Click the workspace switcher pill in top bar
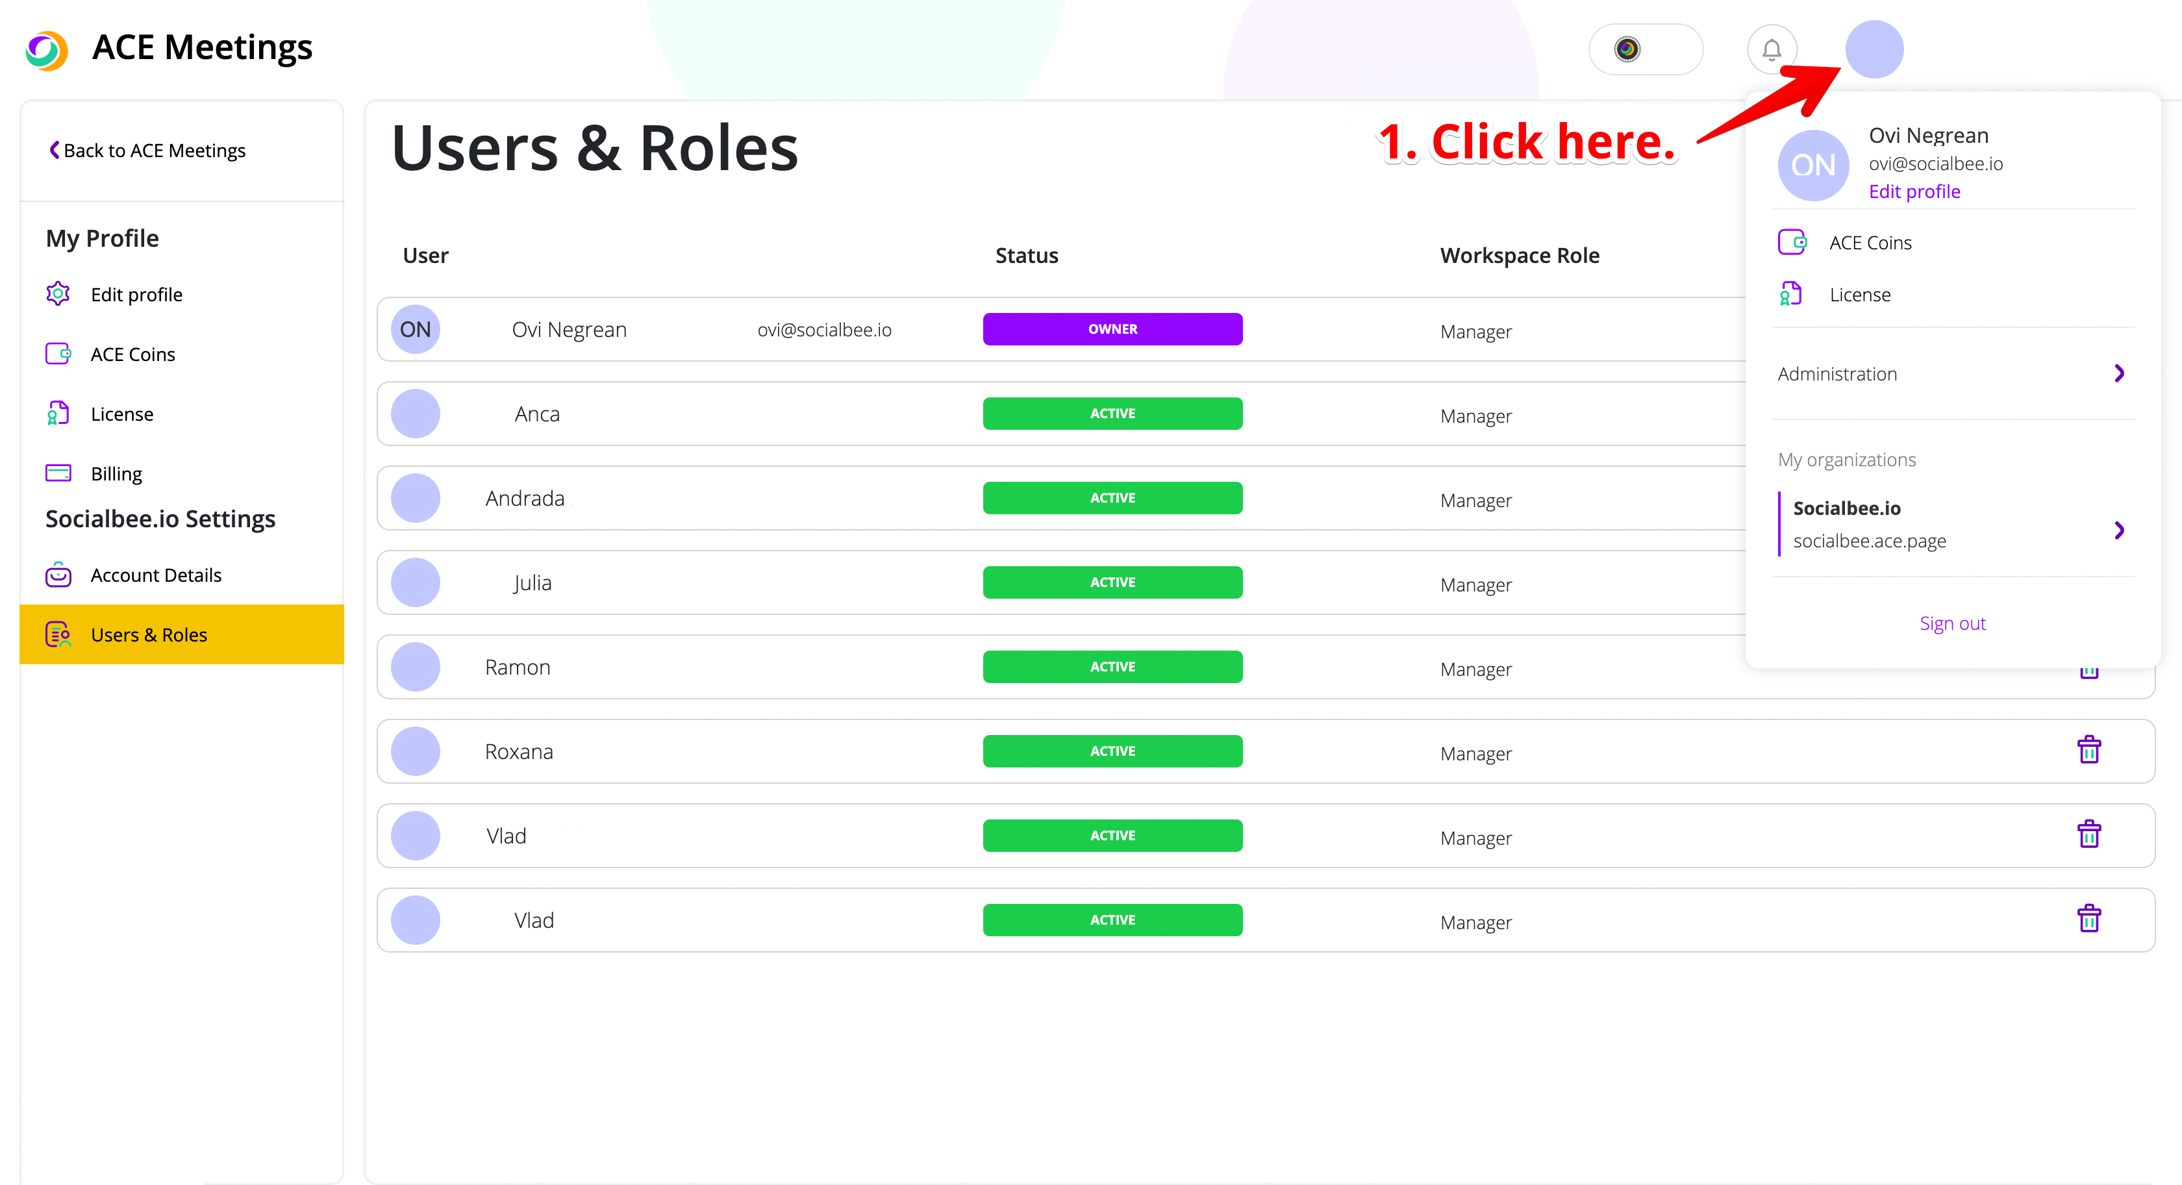2182x1185 pixels. tap(1645, 50)
